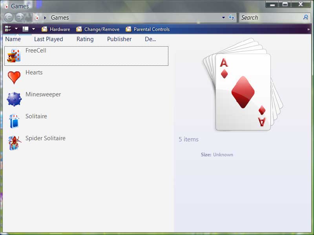The image size is (314, 235).
Task: Expand the address bar history dropdown
Action: [223, 18]
